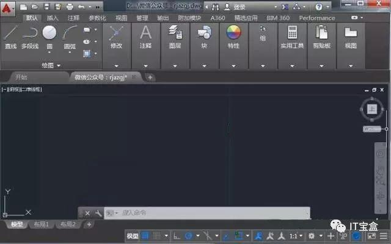Add a new layout with plus beside 布局2
This screenshot has width=391, height=244.
coord(89,224)
